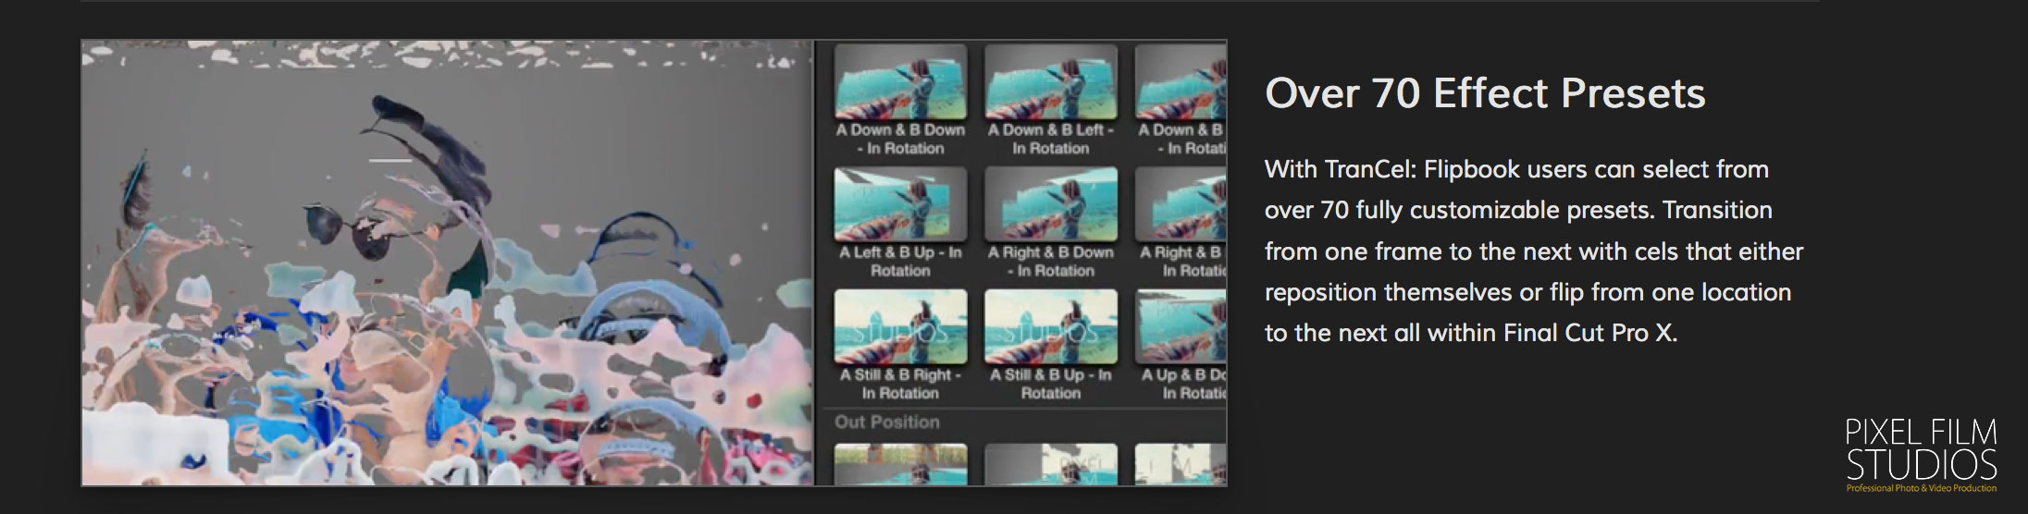
Task: Click the 'A Still & B Up - In Rotation' label
Action: point(1050,385)
